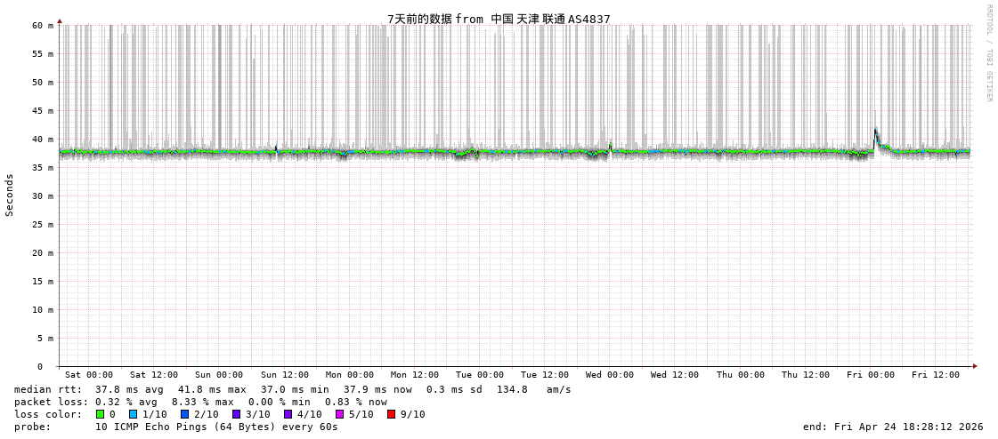The height and width of the screenshot is (439, 998).
Task: Select the Mon 12:00 time axis label
Action: click(x=415, y=375)
